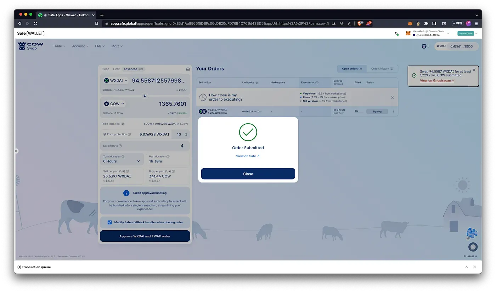Switch to the Limit tab
The height and width of the screenshot is (292, 496).
[116, 69]
